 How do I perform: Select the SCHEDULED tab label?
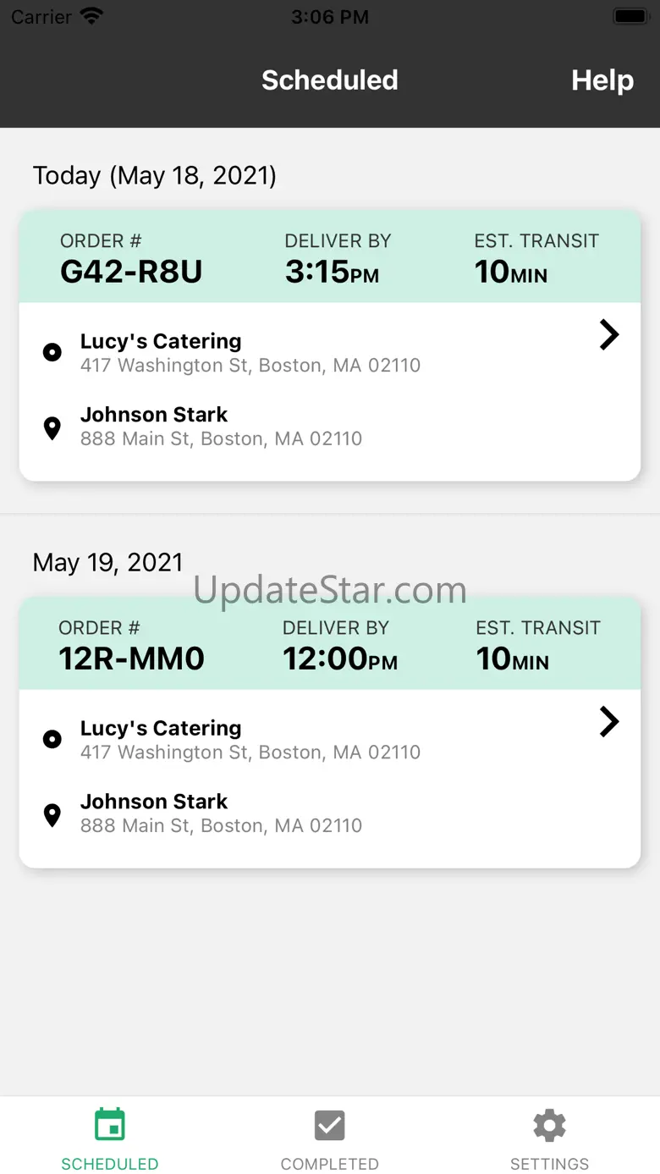pos(110,1164)
